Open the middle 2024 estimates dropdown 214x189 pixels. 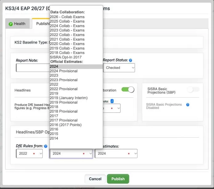(x=71, y=154)
